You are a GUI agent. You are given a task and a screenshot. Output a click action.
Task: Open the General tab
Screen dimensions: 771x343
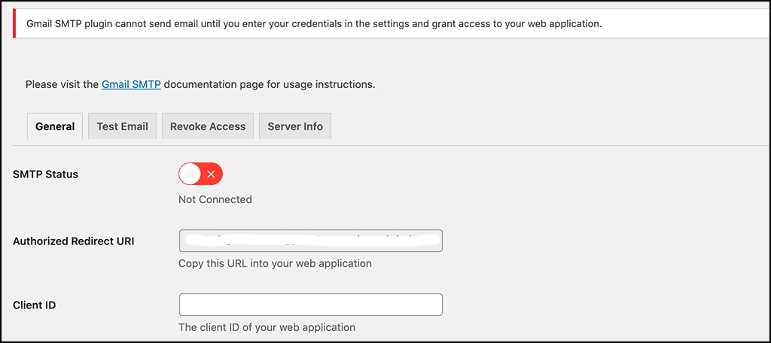55,126
